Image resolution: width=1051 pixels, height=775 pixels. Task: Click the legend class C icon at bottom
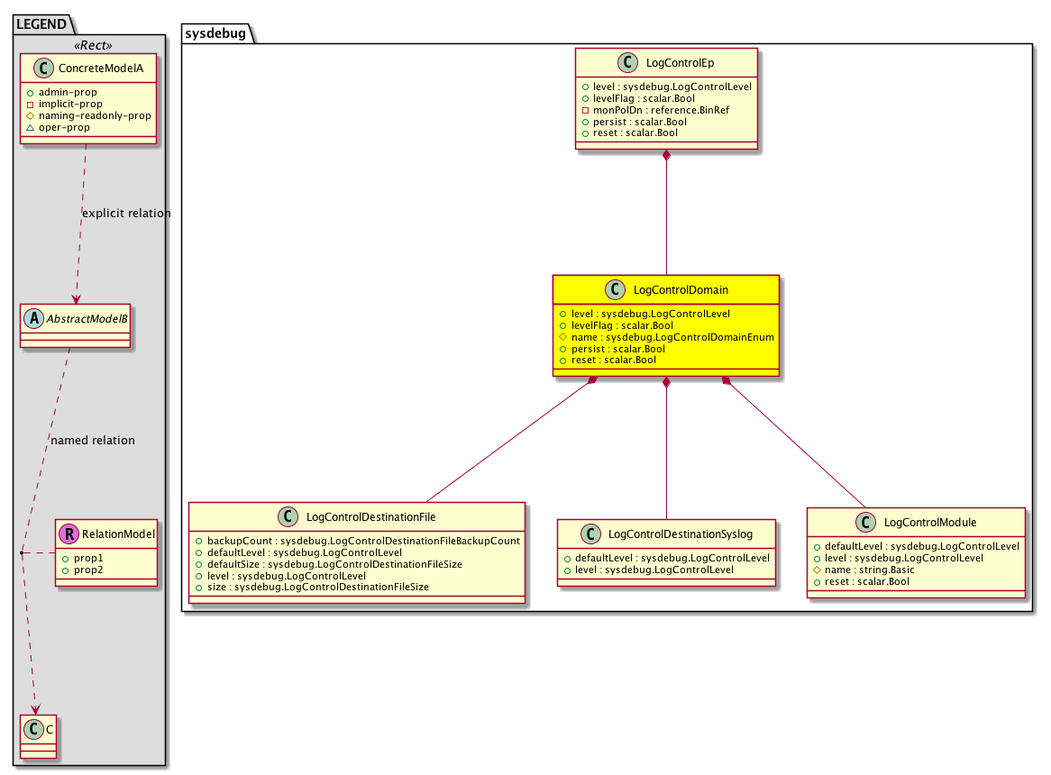33,728
